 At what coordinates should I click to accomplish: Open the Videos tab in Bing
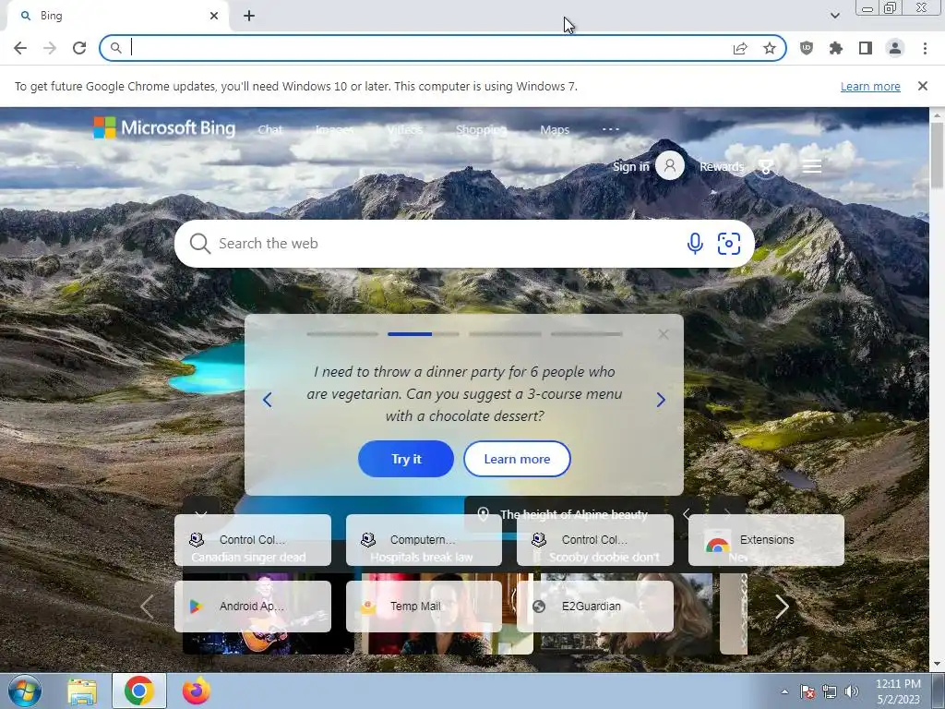coord(404,129)
